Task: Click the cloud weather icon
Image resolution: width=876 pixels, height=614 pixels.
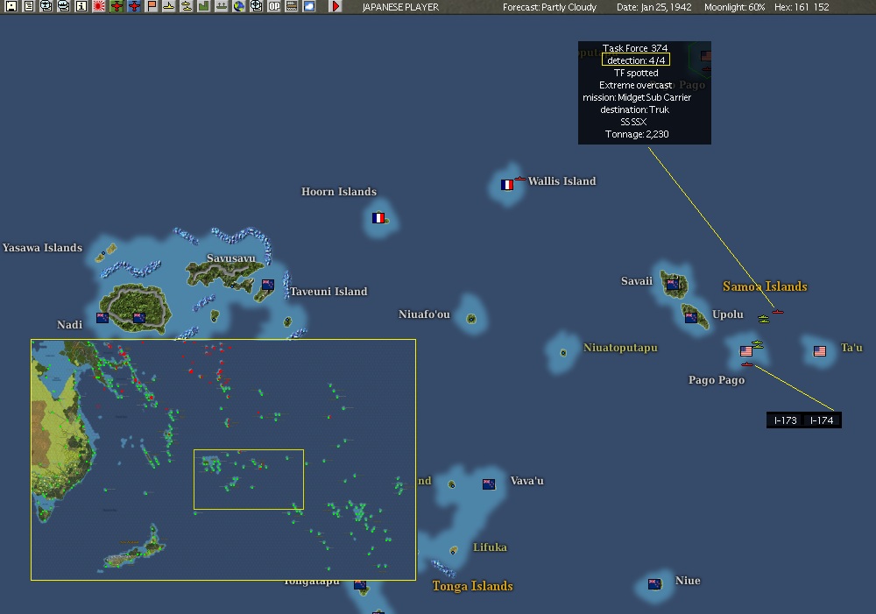Action: (x=309, y=6)
